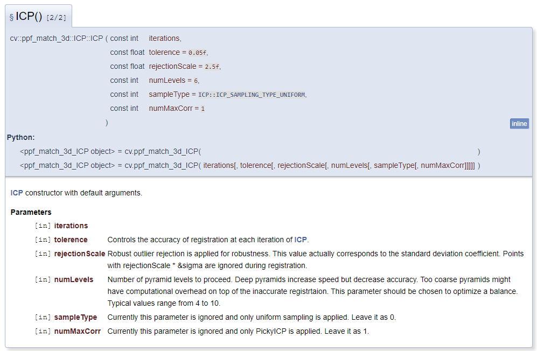Click the default value 0.05f
This screenshot has height=351, width=537.
point(197,53)
